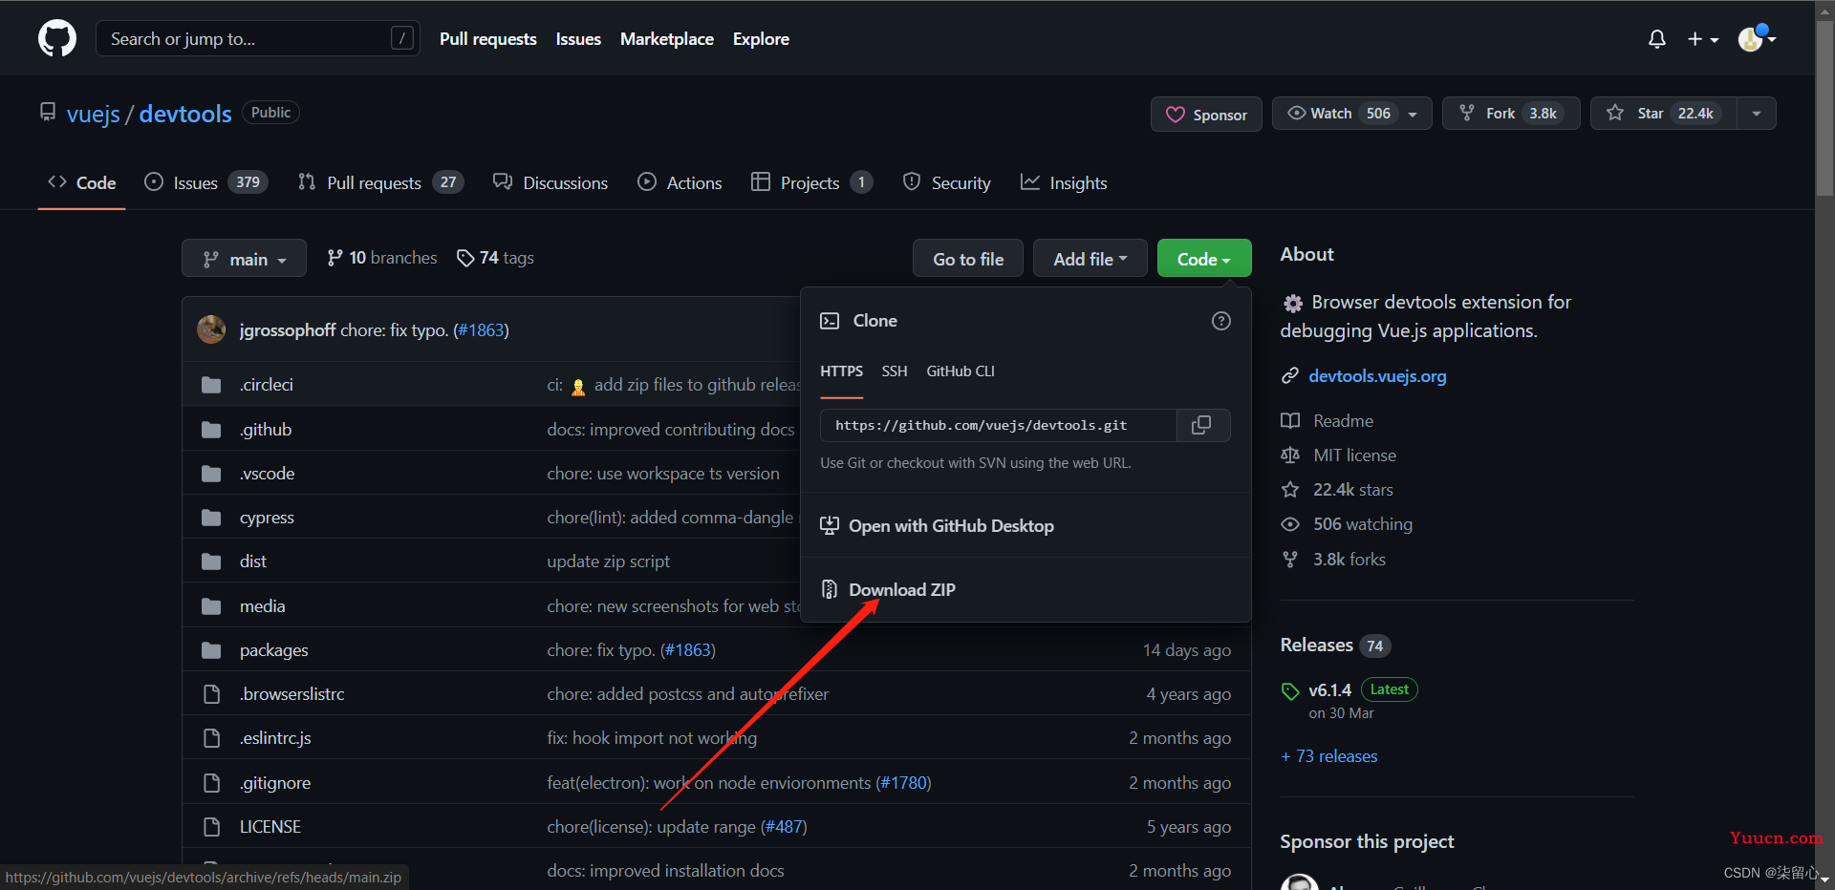The width and height of the screenshot is (1835, 890).
Task: Click the .vscode folder icon
Action: 211,474
